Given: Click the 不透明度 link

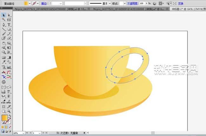Looking at the screenshot, I should (x=132, y=3).
